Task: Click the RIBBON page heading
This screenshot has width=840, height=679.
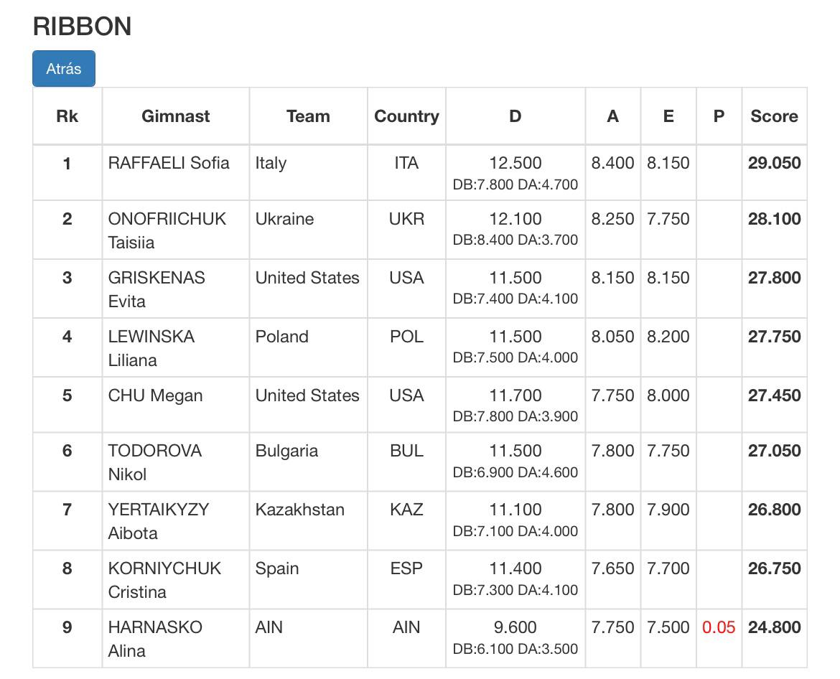Action: [x=82, y=27]
